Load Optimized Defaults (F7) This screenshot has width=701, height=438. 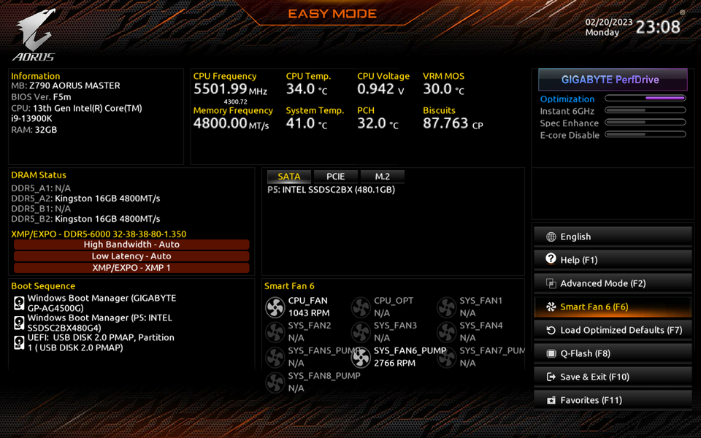click(613, 330)
